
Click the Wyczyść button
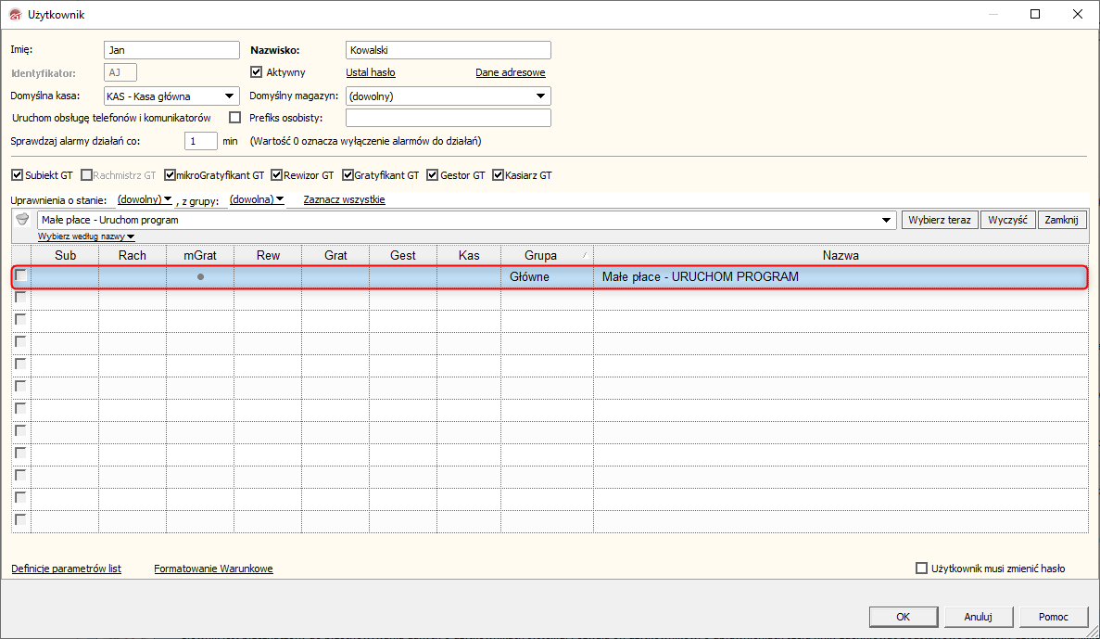coord(1007,220)
